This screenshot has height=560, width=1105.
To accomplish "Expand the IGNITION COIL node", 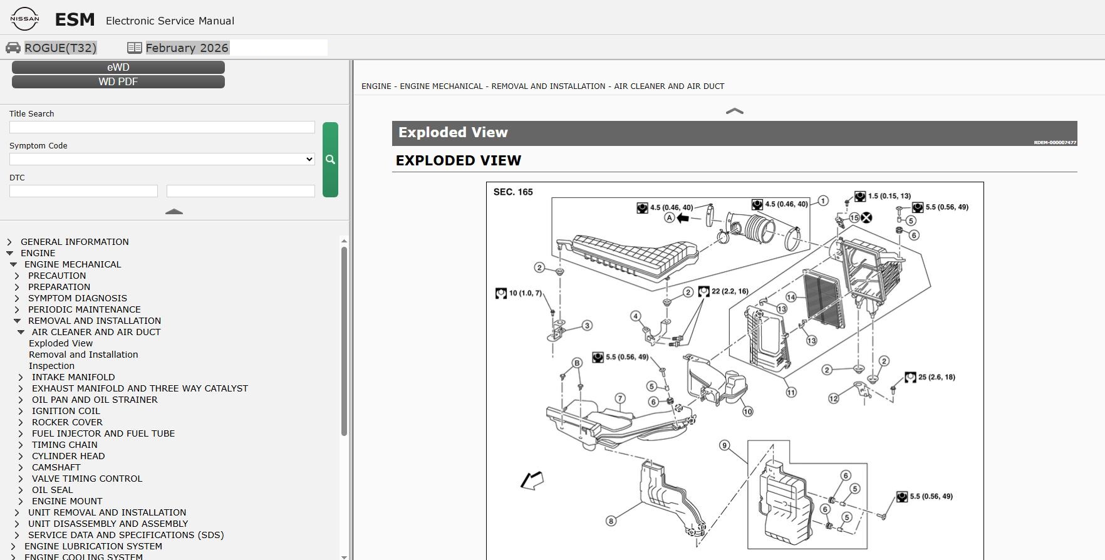I will point(21,411).
